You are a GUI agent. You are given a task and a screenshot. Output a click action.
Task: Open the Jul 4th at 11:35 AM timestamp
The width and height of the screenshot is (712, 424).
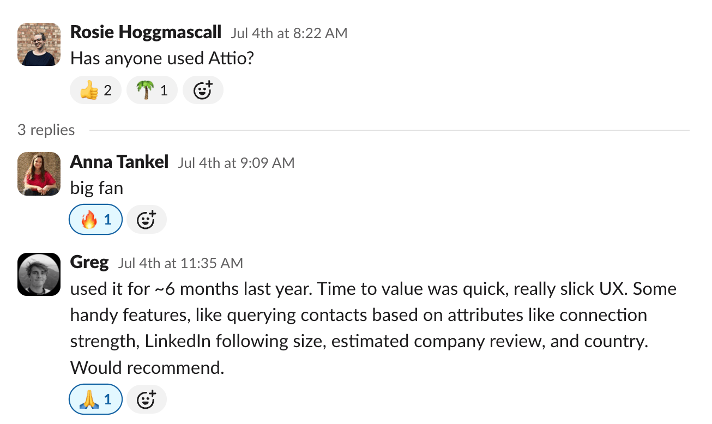pos(180,264)
